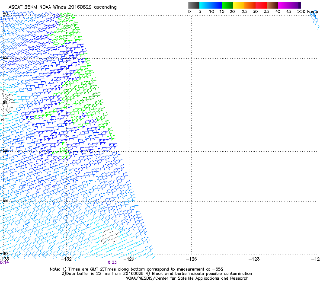Click the 'Data buffer is 22 hrs' note line
The image size is (320, 281).
(157, 274)
